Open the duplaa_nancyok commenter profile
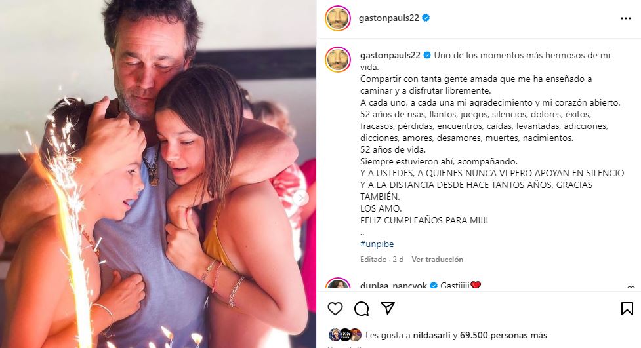Image resolution: width=641 pixels, height=348 pixels. (x=393, y=286)
